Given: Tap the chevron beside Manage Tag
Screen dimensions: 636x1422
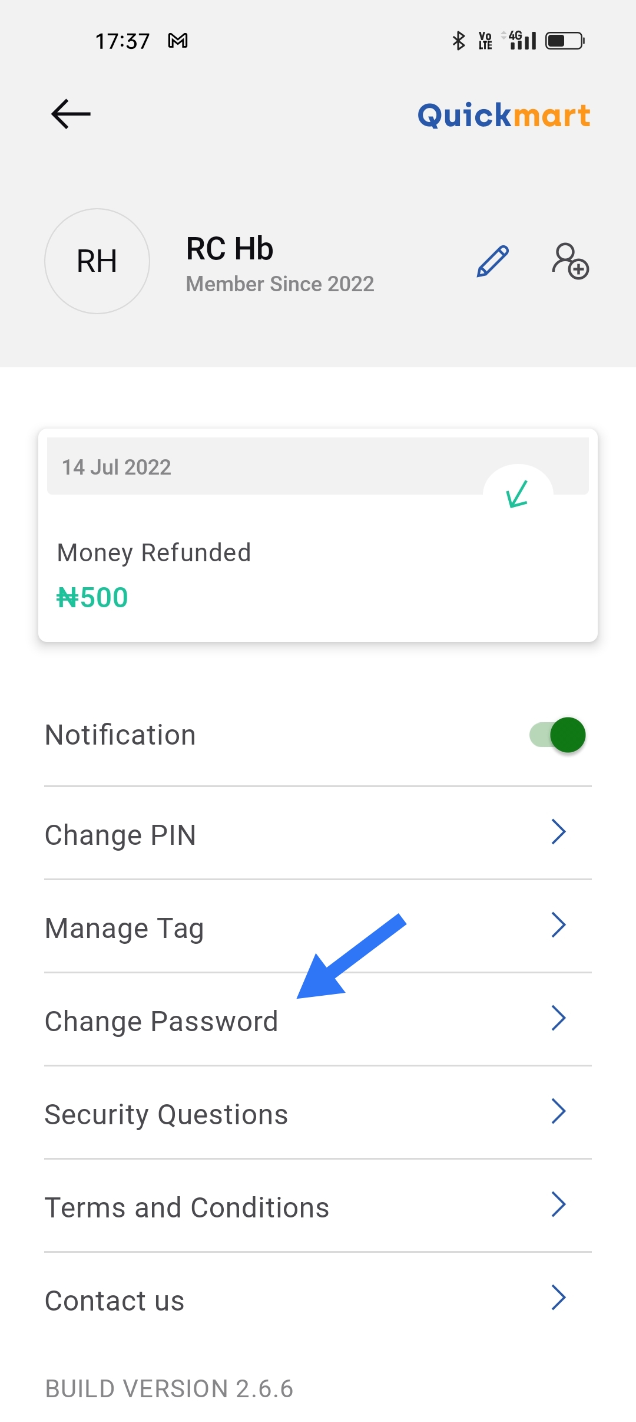Looking at the screenshot, I should click(558, 925).
